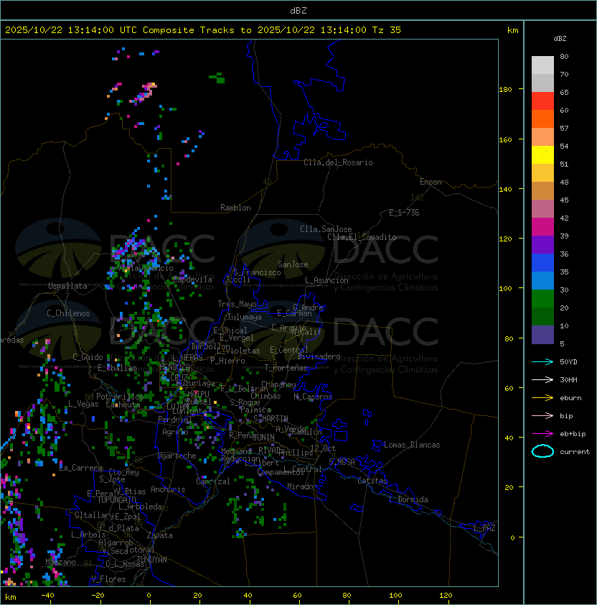Click the 'Ramblon' map label
Screen dimensions: 597x605
[235, 208]
